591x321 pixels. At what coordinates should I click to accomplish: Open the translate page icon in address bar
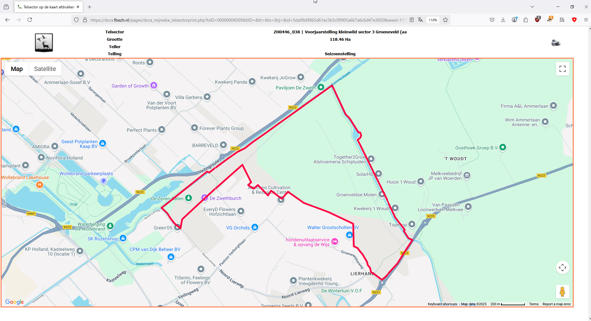(420, 20)
